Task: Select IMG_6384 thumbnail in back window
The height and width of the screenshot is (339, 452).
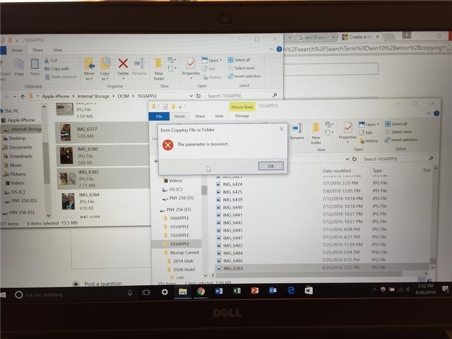Action: [68, 201]
